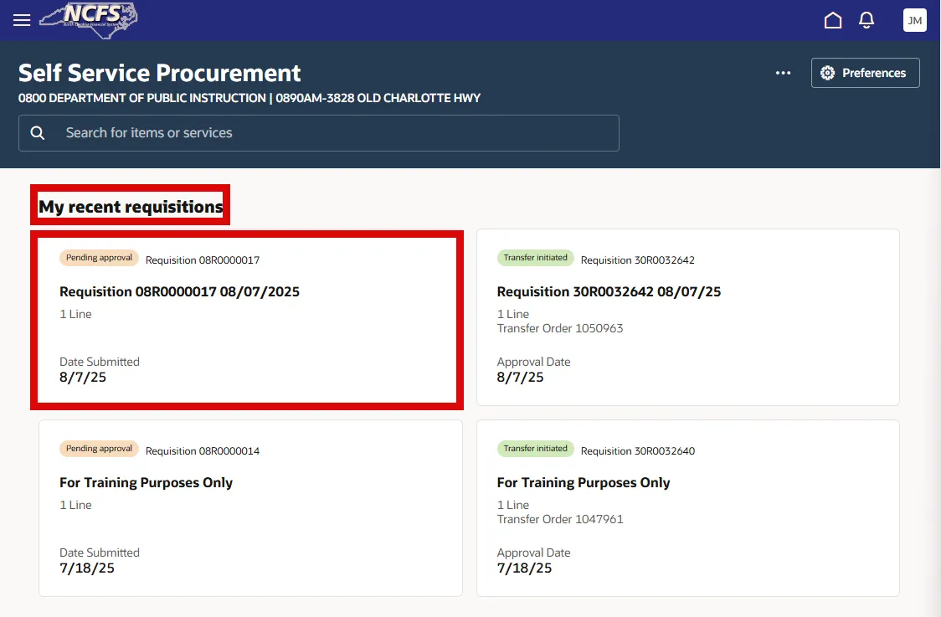The width and height of the screenshot is (941, 617).
Task: Open the notifications bell
Action: (x=867, y=20)
